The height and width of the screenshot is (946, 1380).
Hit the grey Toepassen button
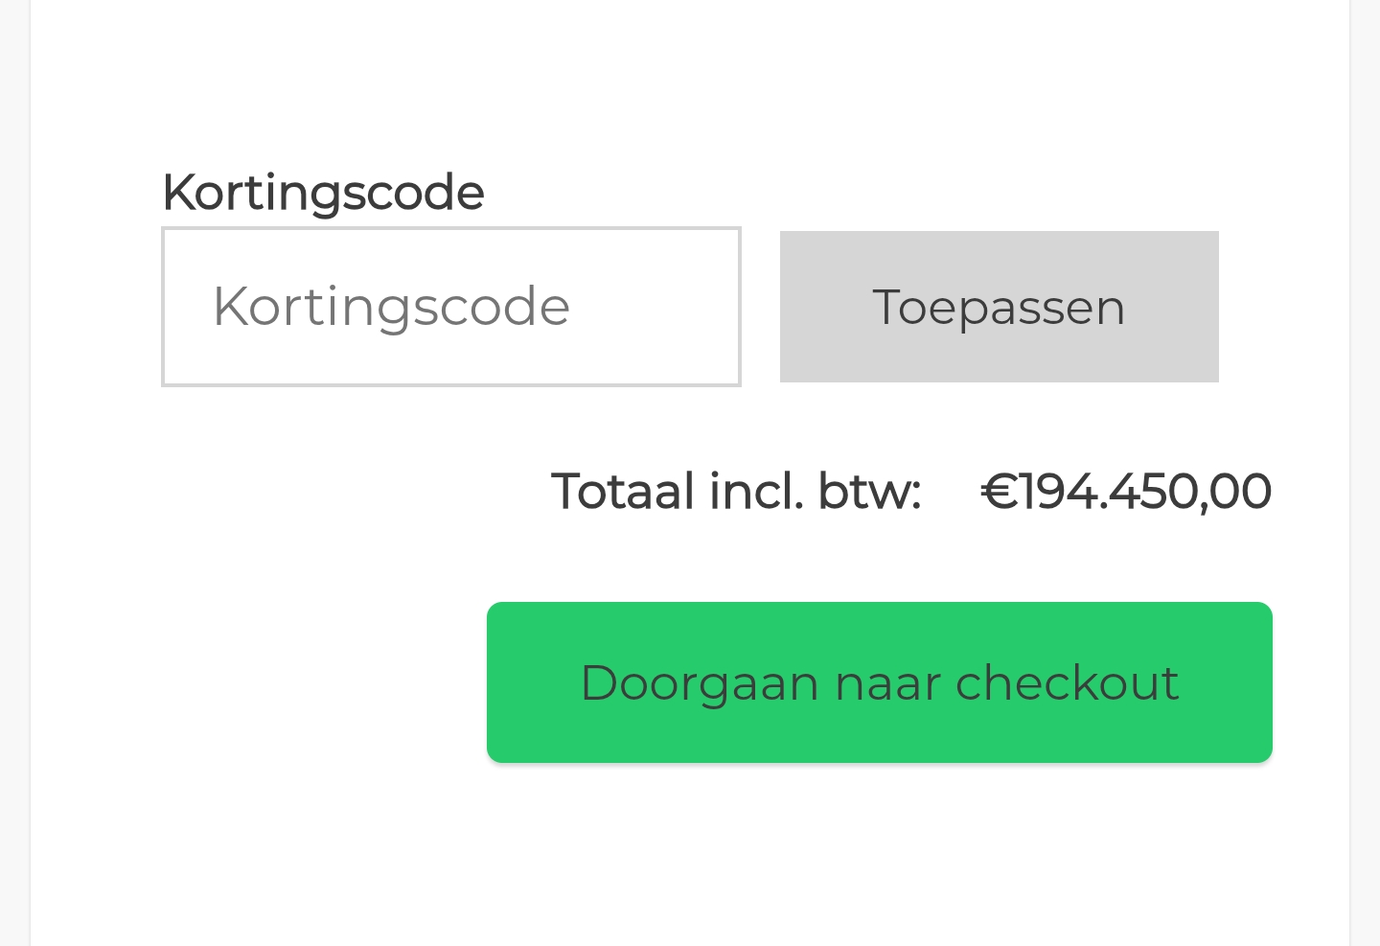click(999, 307)
